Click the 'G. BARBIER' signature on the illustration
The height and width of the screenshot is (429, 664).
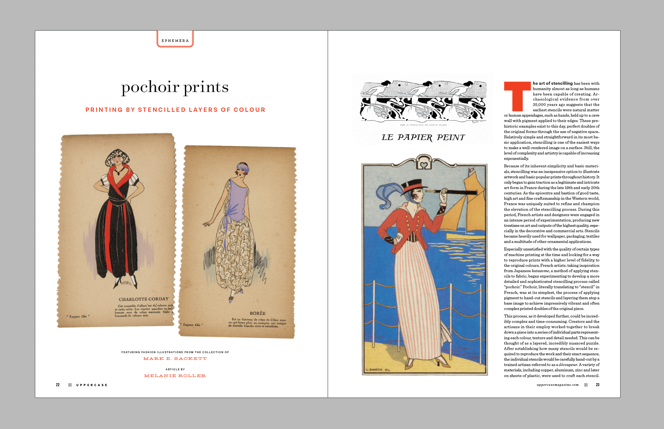pyautogui.click(x=378, y=370)
